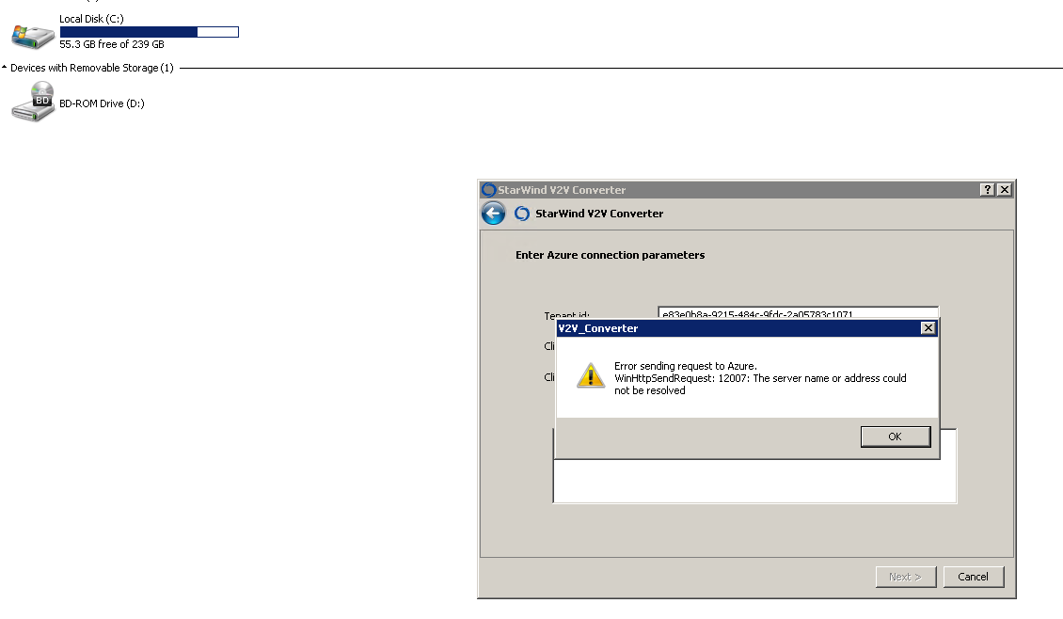
Task: Click the 'Error sending request to Azure.' message
Action: point(686,366)
